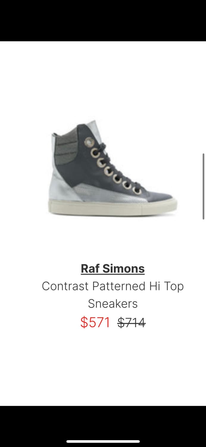Tap the word Contrast in the product title

click(65, 286)
